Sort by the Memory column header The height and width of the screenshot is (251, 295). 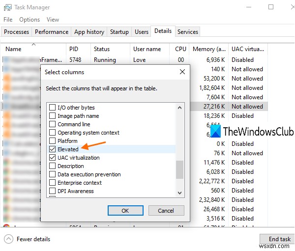[x=208, y=49]
